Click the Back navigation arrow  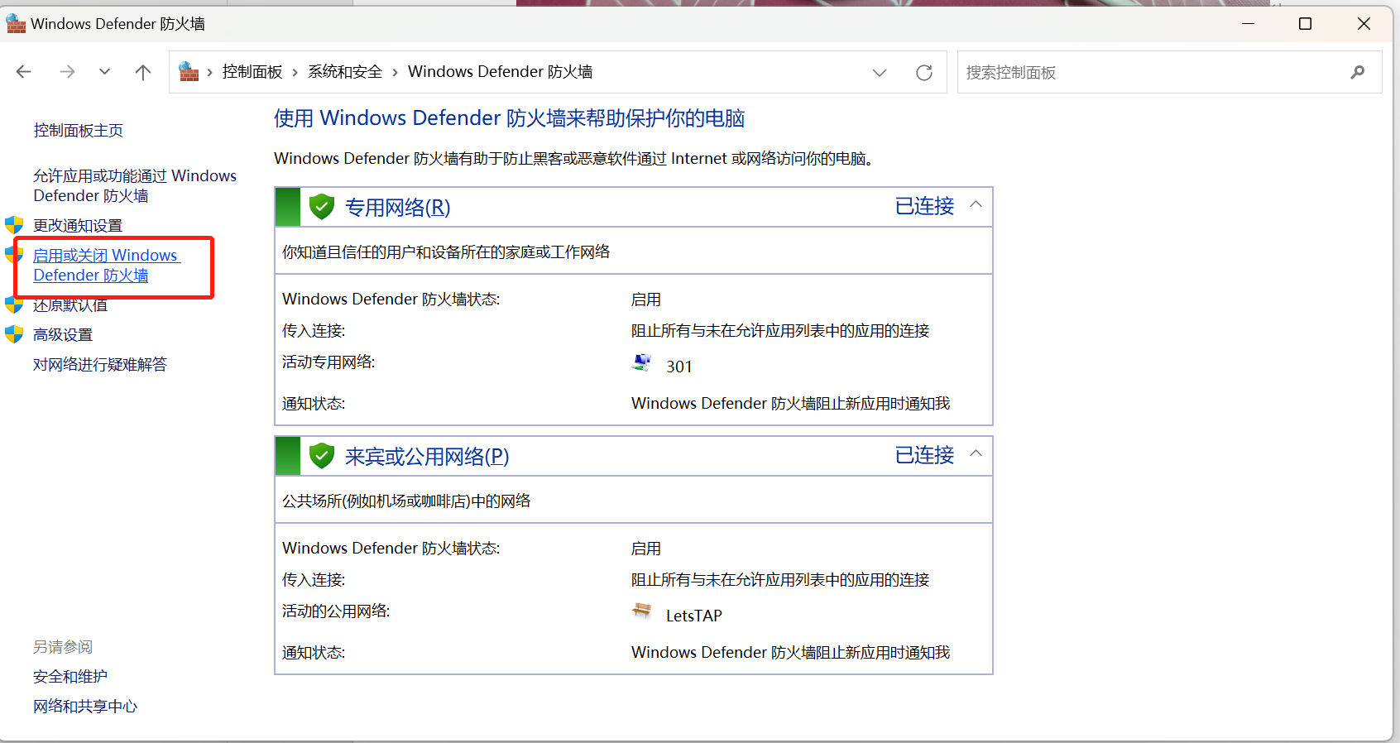tap(24, 72)
